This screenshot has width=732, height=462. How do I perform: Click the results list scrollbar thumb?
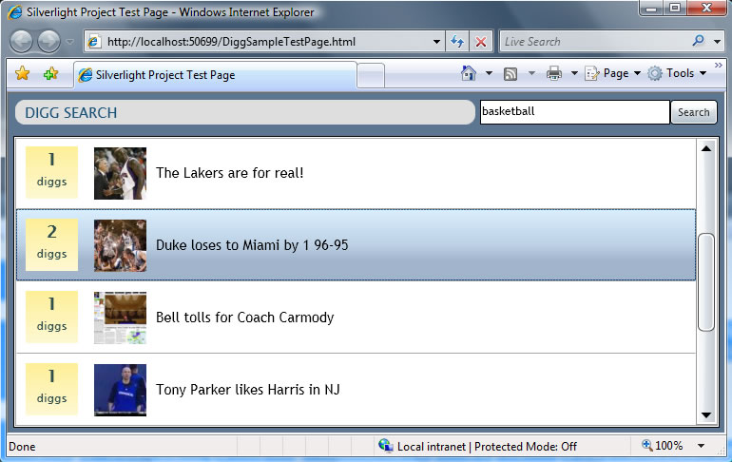pyautogui.click(x=706, y=282)
